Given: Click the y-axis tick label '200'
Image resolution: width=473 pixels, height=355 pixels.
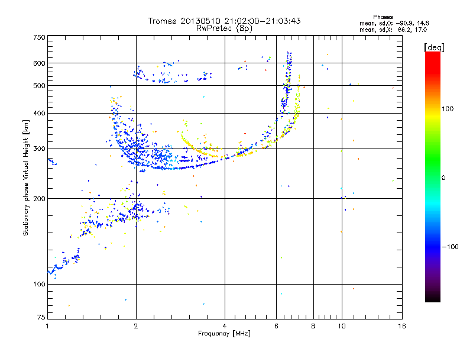Looking at the screenshot, I should 39,199.
